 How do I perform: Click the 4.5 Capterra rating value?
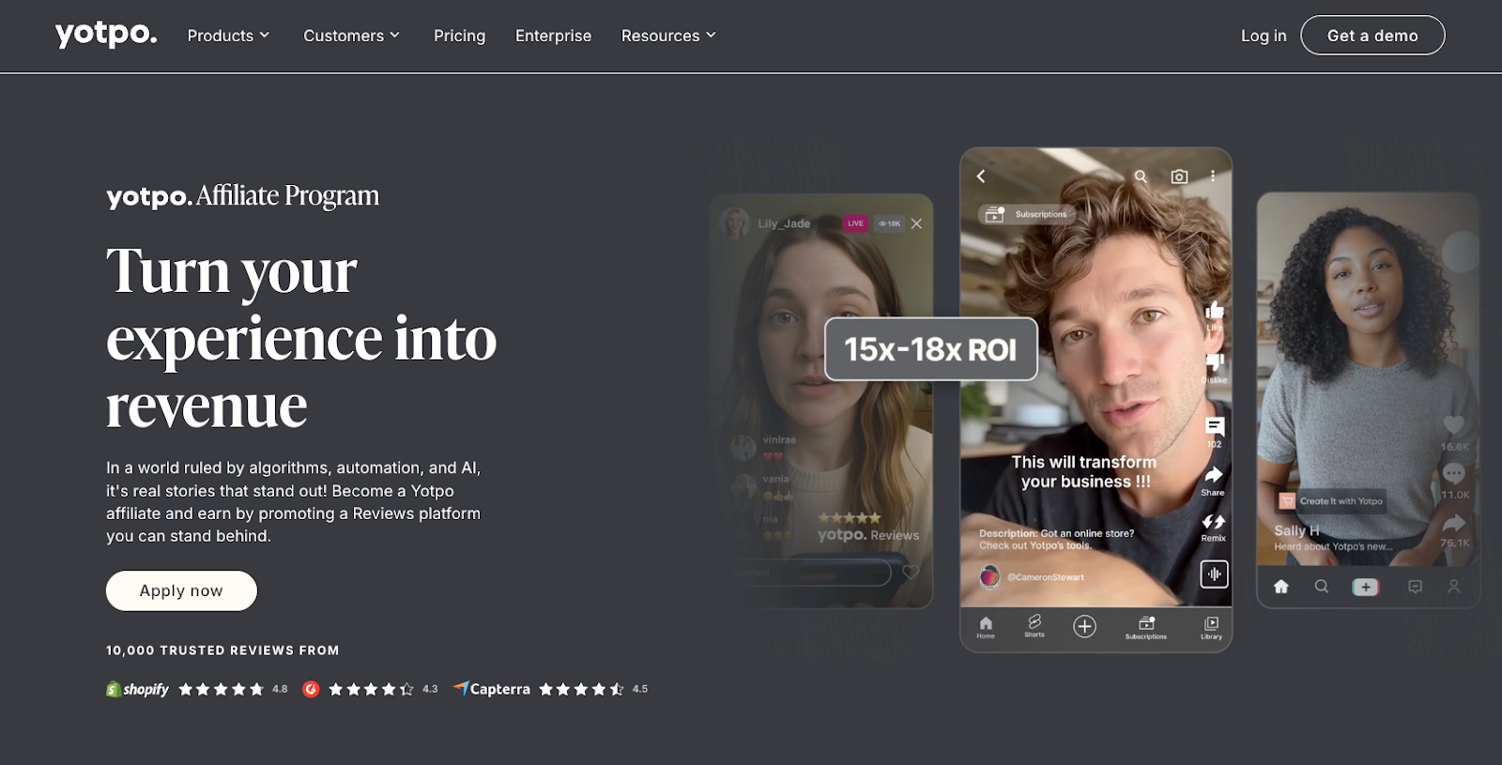[x=640, y=689]
